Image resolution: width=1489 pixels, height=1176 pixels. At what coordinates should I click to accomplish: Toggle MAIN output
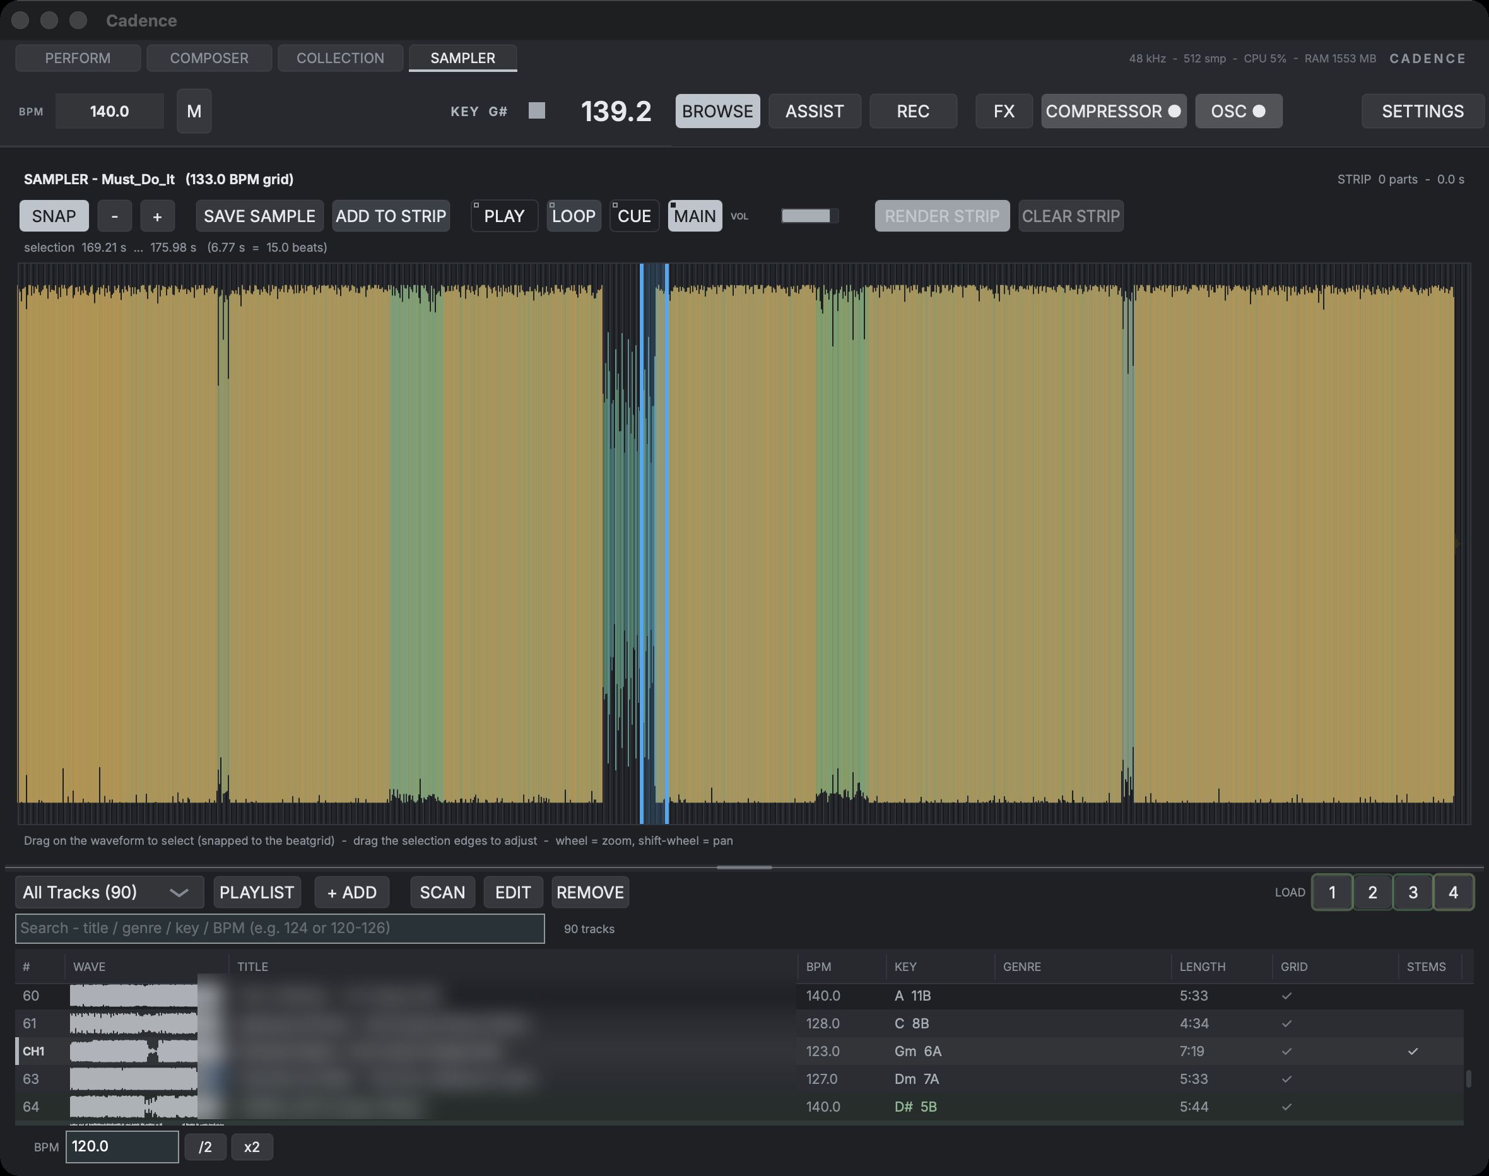point(695,216)
